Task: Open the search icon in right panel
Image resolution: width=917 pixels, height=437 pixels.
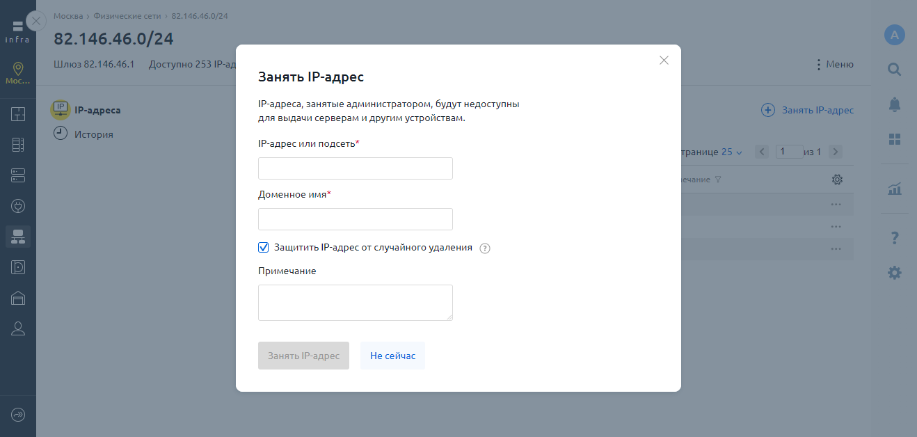Action: tap(894, 70)
